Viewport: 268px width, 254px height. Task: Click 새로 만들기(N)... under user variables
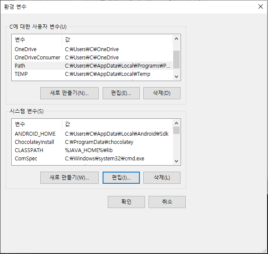click(x=69, y=93)
